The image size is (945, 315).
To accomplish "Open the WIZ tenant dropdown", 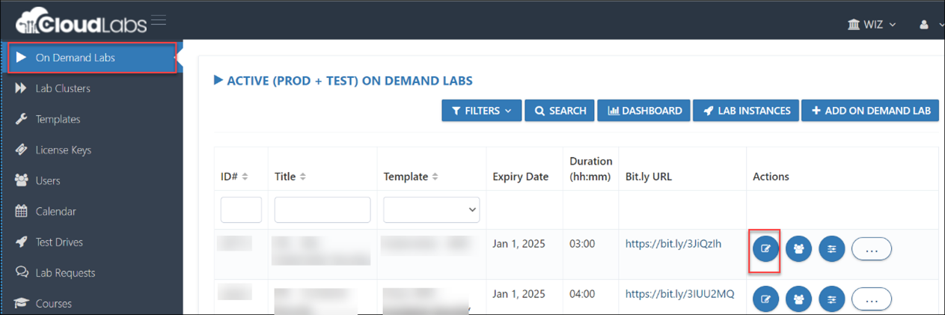I will click(x=872, y=25).
